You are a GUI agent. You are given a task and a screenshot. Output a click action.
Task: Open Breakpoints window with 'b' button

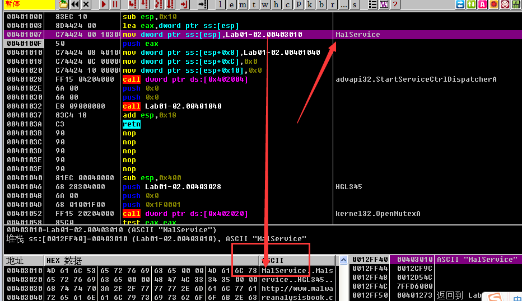321,4
